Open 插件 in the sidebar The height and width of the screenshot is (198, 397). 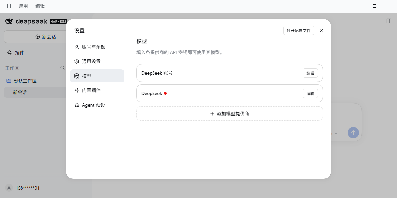16,53
